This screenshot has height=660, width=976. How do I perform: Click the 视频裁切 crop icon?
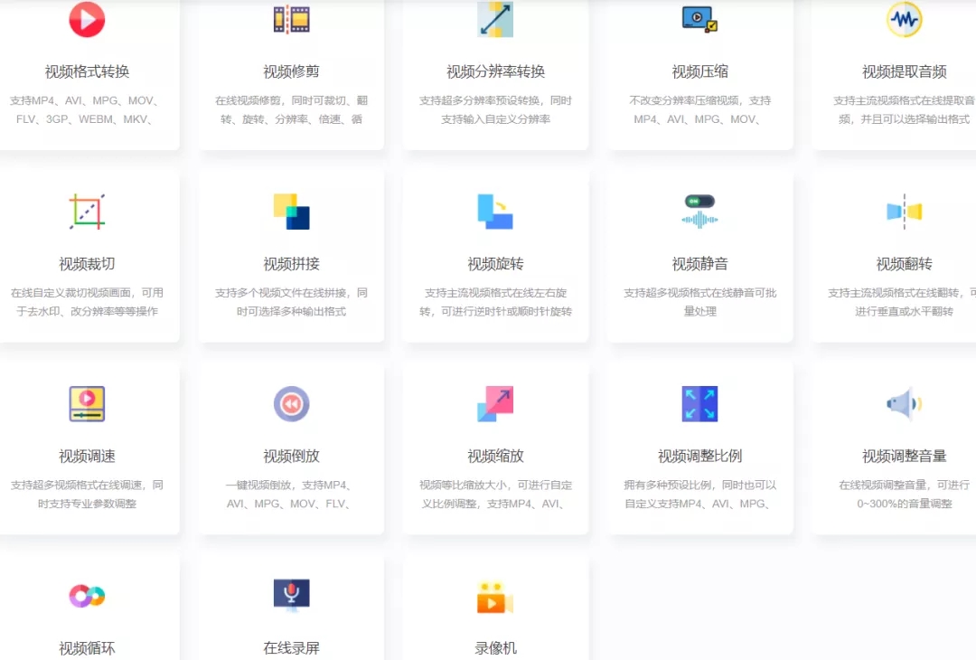coord(87,211)
